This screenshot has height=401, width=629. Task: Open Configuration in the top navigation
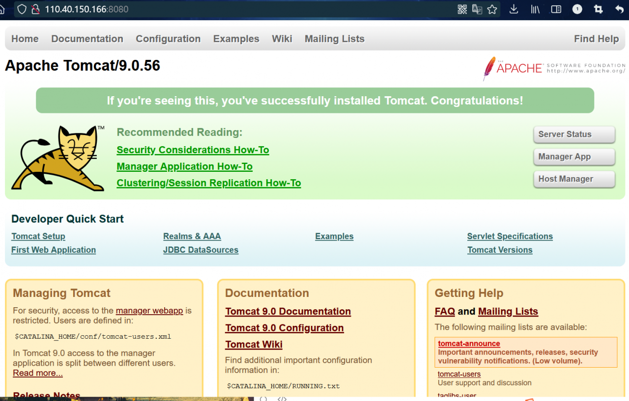tap(168, 39)
